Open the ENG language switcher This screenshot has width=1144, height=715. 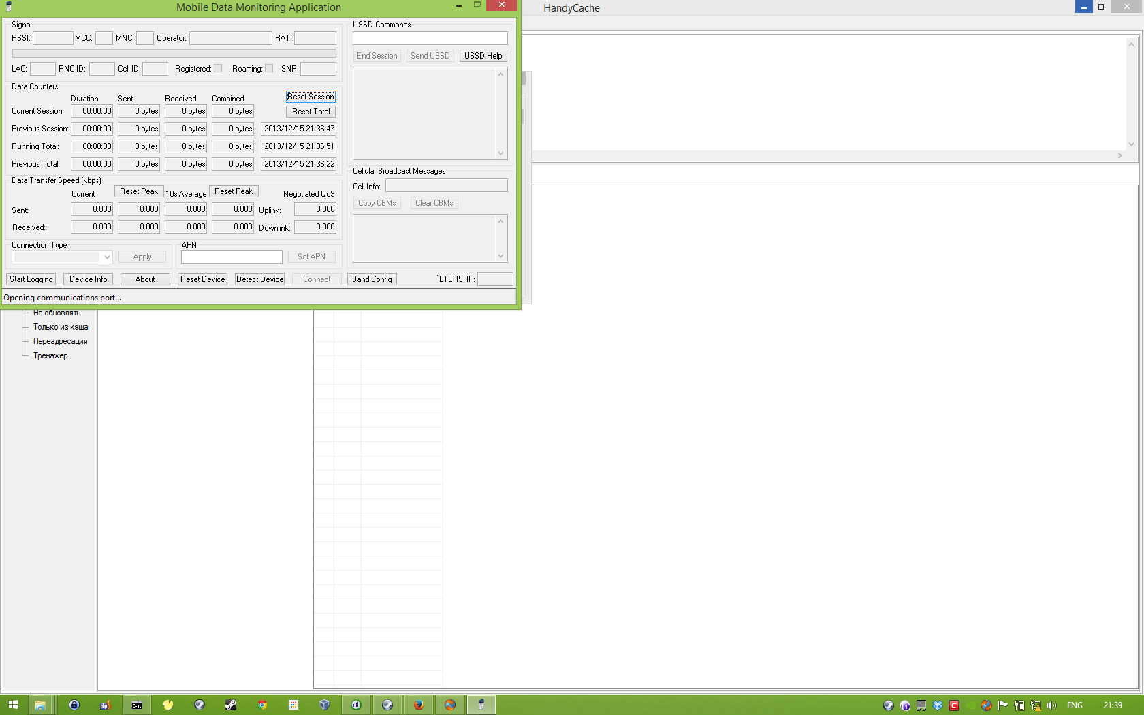[1075, 705]
